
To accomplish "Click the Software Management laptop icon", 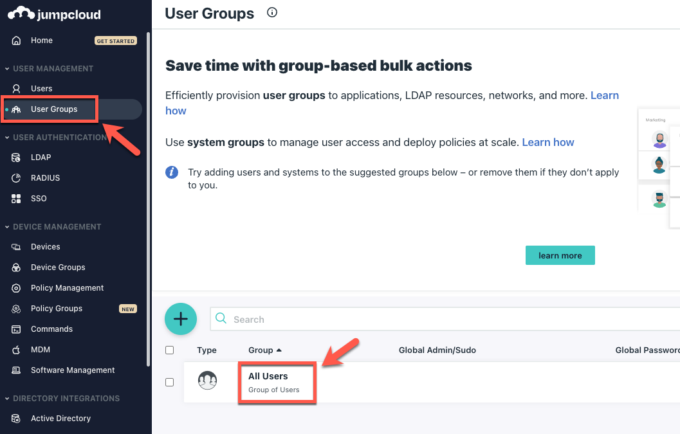I will point(16,370).
